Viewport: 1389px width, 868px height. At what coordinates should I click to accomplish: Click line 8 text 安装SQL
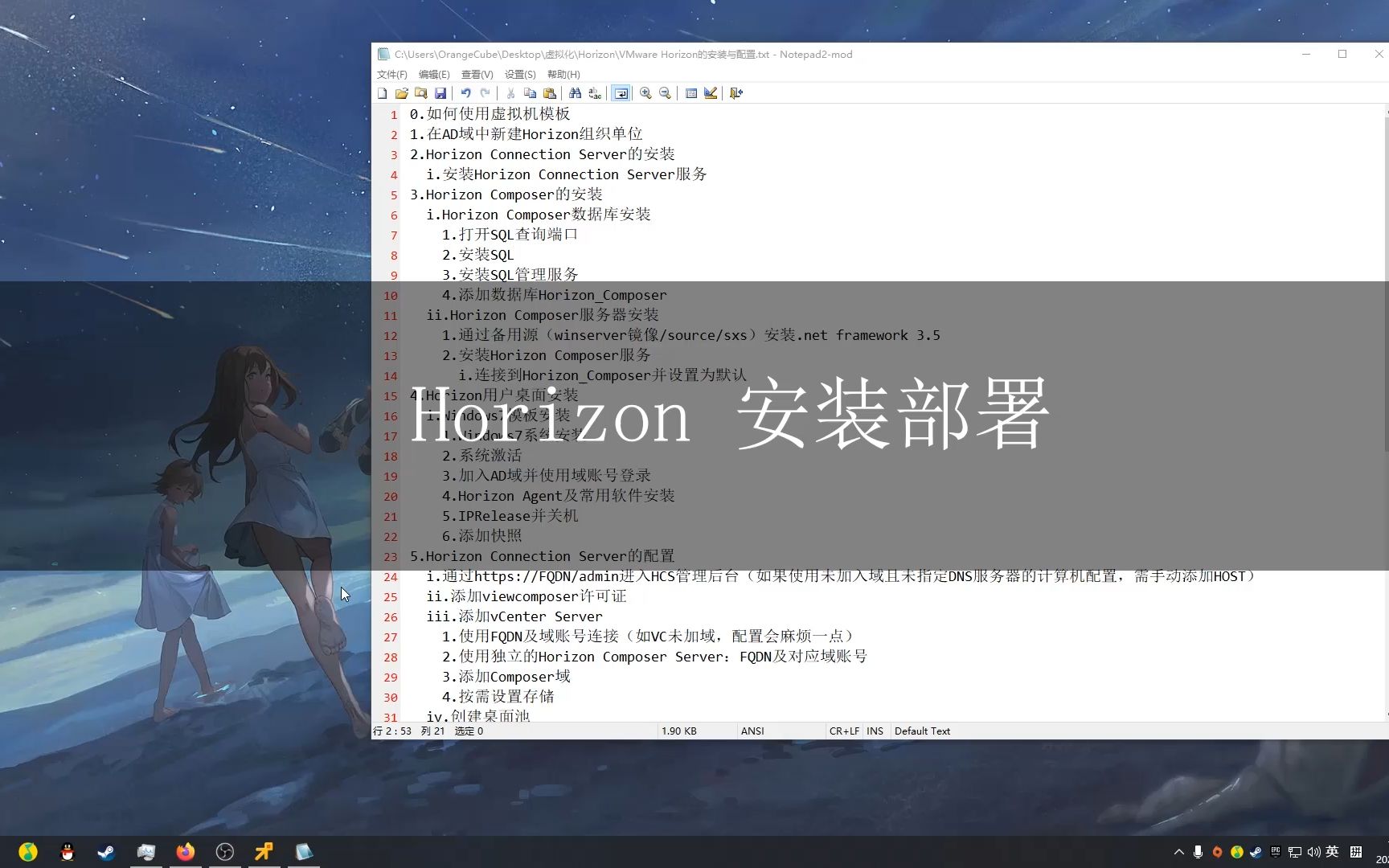tap(486, 255)
